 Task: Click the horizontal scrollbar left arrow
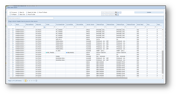tap(9, 78)
